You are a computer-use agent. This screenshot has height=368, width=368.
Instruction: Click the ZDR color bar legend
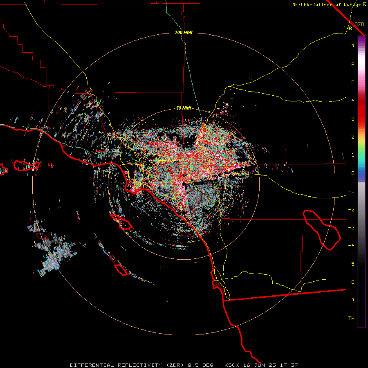[361, 182]
